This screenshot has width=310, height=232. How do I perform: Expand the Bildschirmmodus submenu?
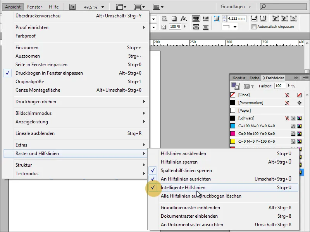(x=76, y=113)
